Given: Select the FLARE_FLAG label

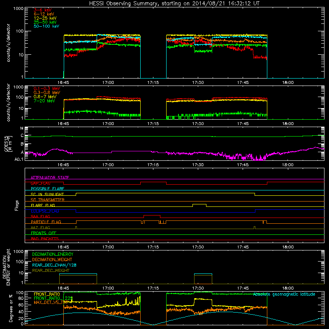Looking at the screenshot, I should click(x=43, y=205).
